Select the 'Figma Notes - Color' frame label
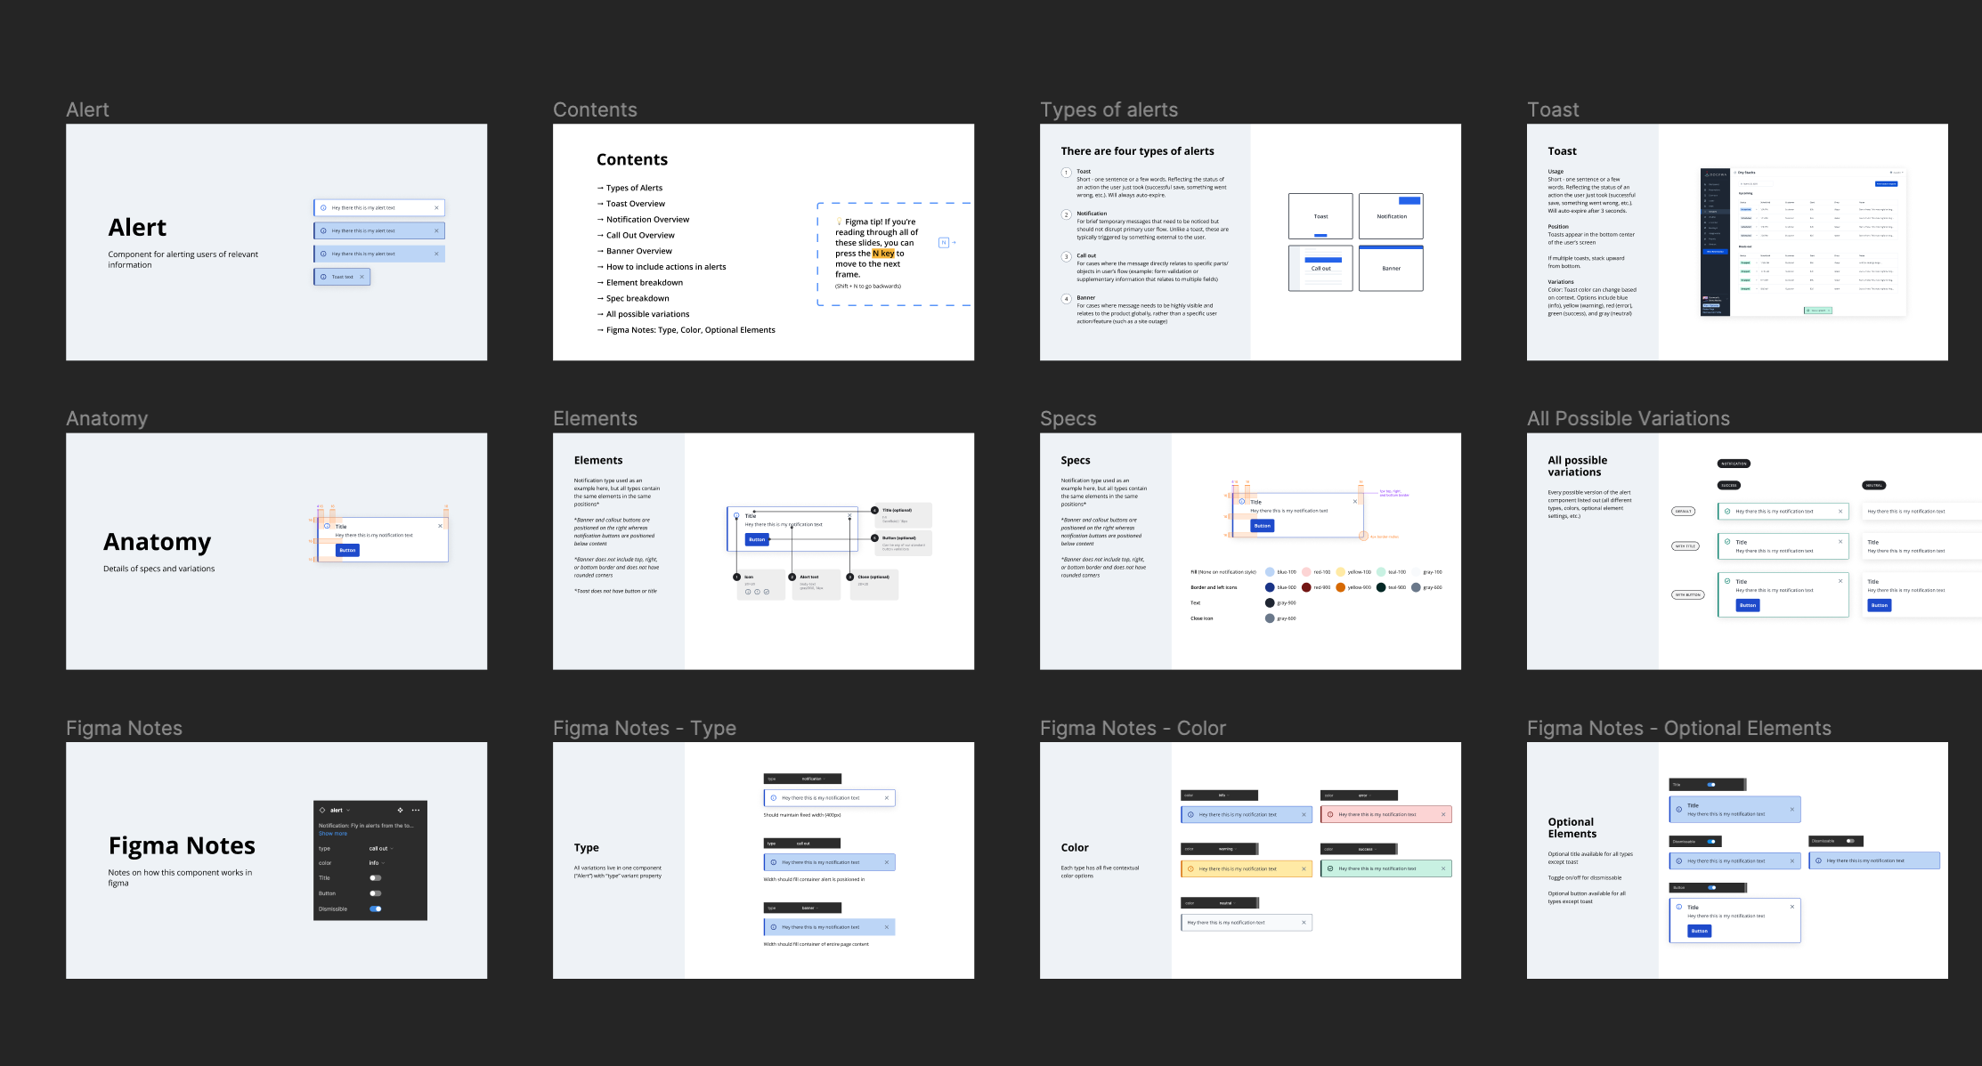This screenshot has height=1066, width=1982. click(x=1133, y=728)
